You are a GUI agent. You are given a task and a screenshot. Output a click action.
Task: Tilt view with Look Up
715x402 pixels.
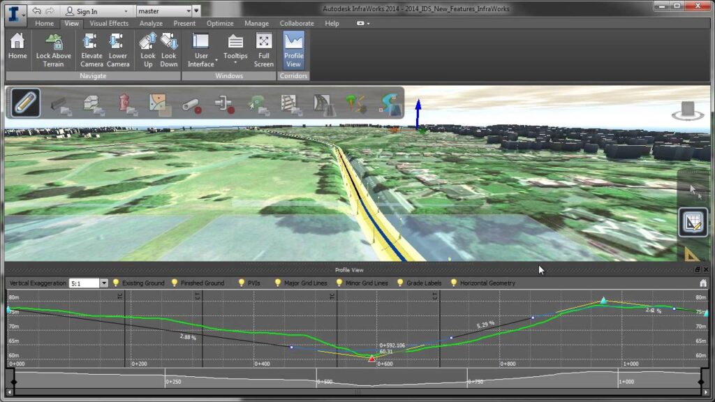point(148,50)
